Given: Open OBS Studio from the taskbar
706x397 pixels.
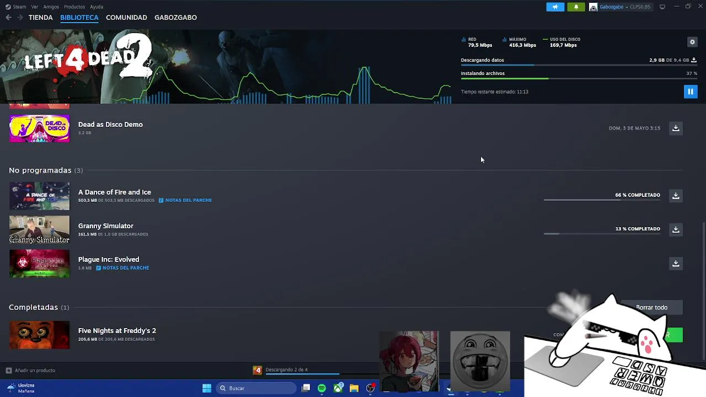Looking at the screenshot, I should 371,388.
